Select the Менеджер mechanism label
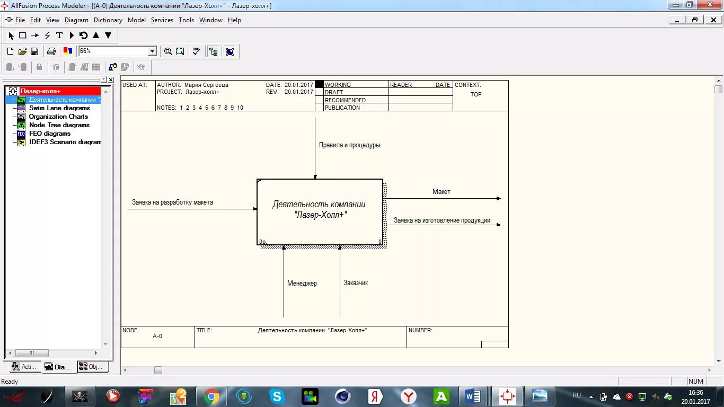The image size is (724, 407). [x=302, y=284]
